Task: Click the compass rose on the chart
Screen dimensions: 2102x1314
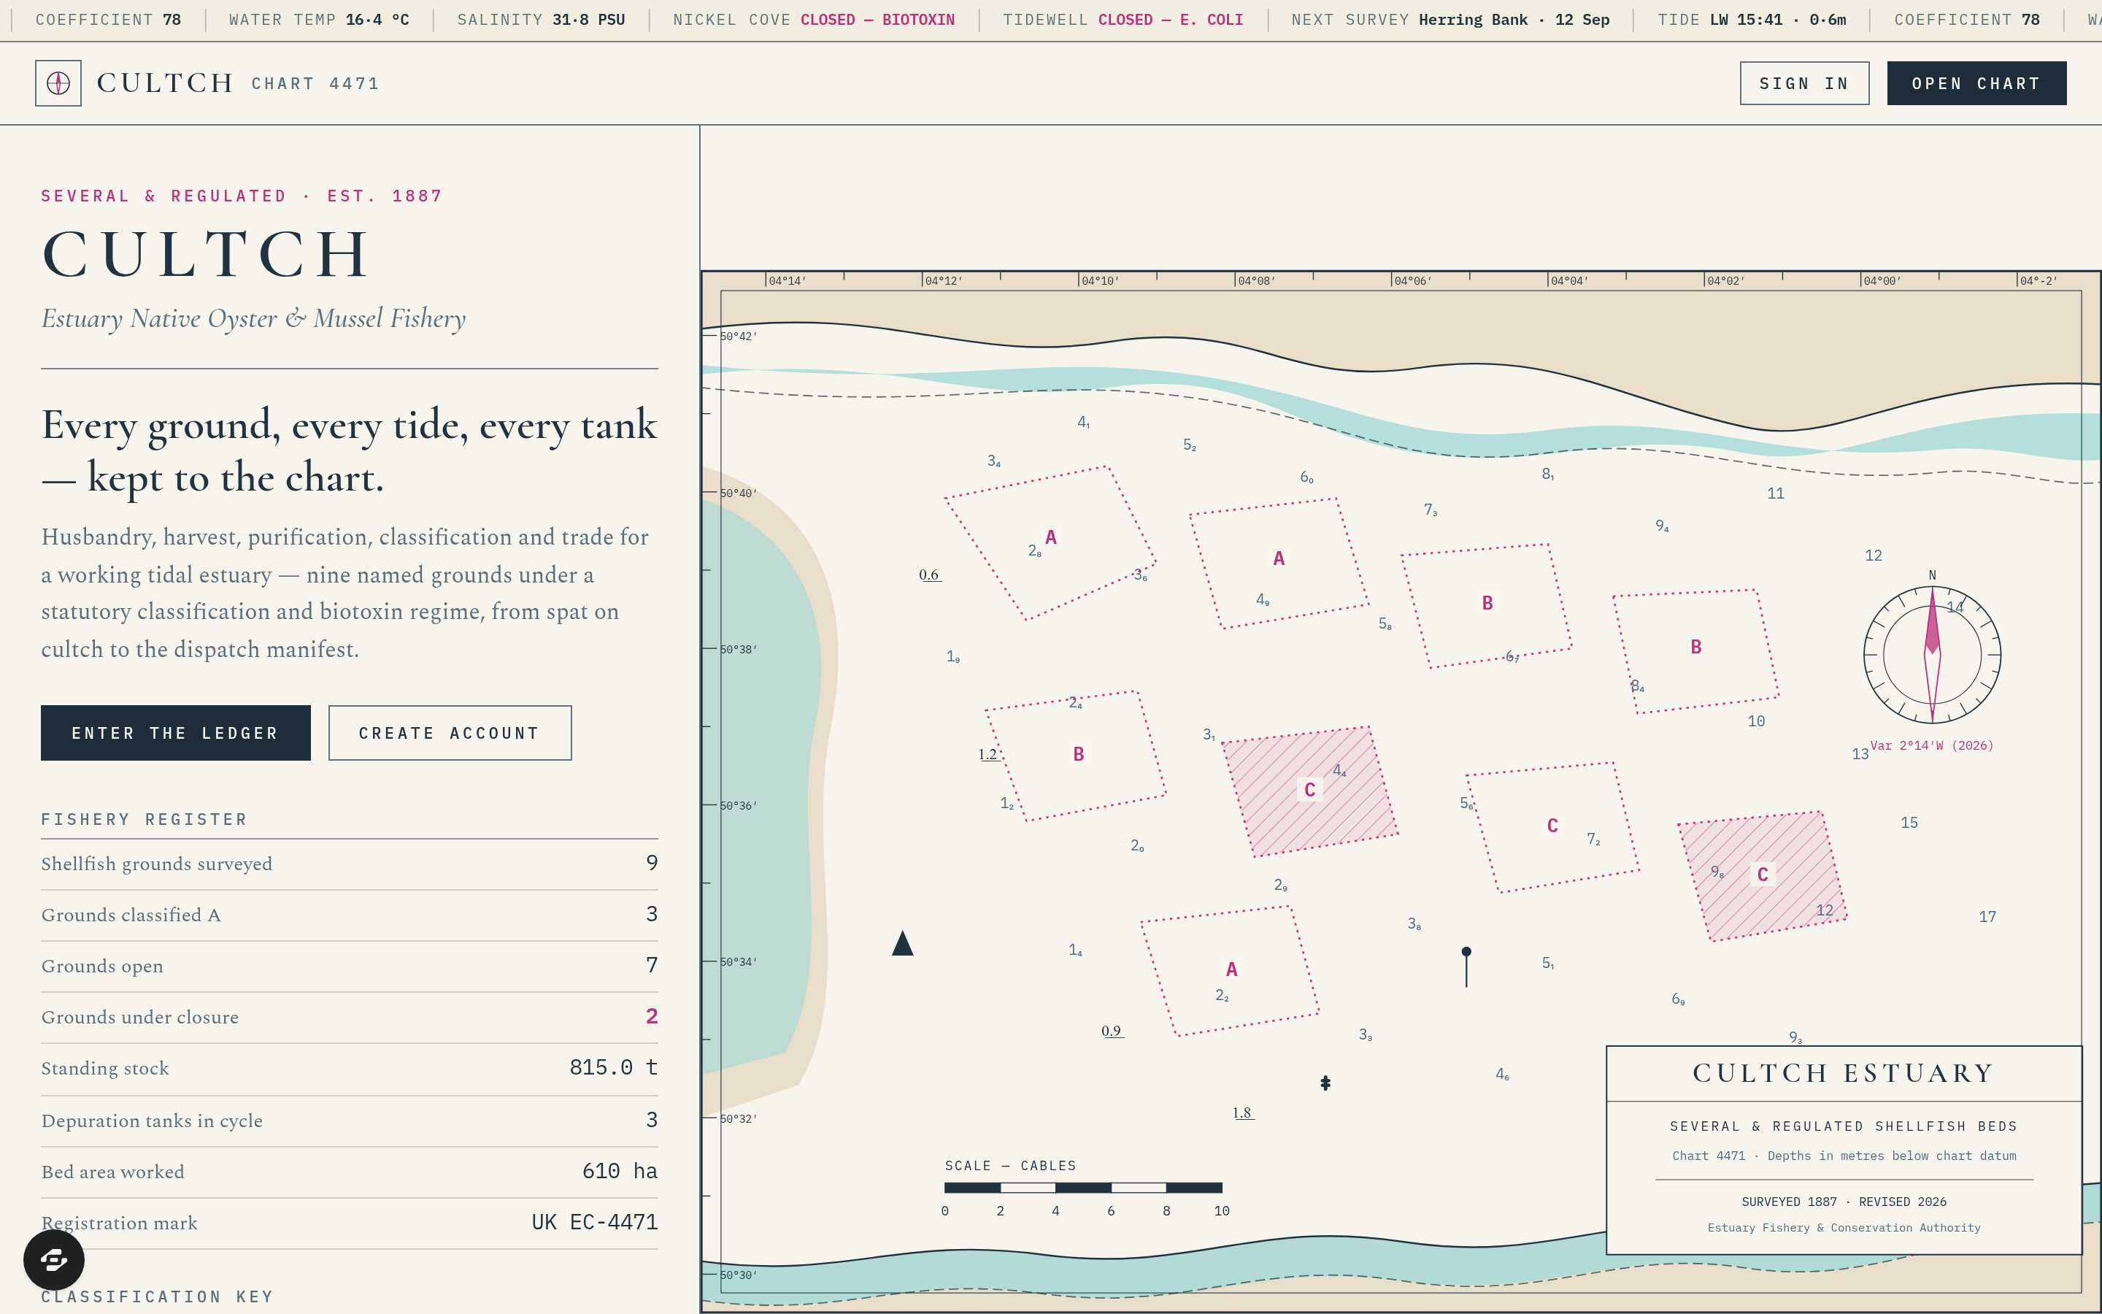Action: coord(1932,654)
